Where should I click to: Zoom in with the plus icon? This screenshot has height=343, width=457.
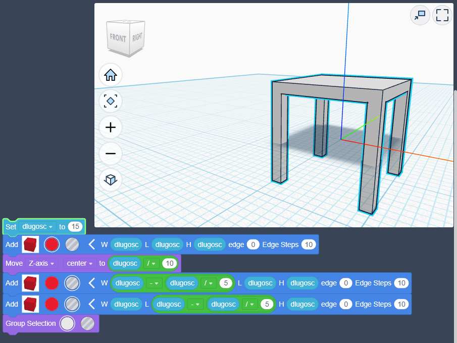click(x=111, y=127)
